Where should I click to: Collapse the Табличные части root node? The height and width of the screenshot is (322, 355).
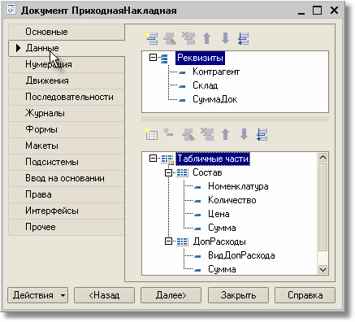tap(153, 159)
